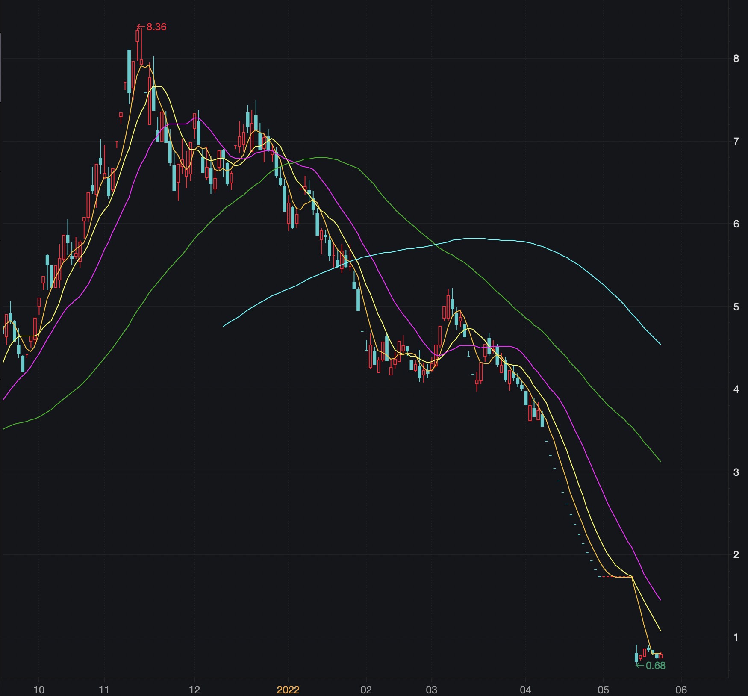Click the 12 month label on time axis
Viewport: 748px width, 696px height.
pyautogui.click(x=194, y=690)
